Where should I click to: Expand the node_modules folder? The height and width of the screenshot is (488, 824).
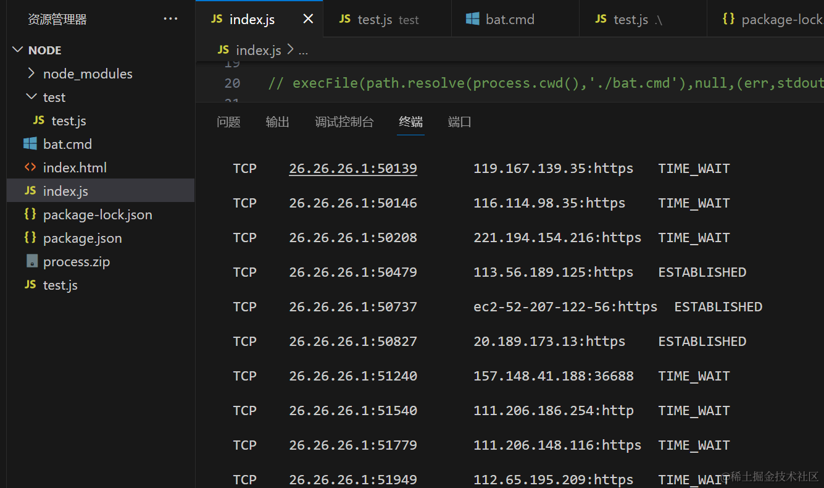click(x=31, y=74)
